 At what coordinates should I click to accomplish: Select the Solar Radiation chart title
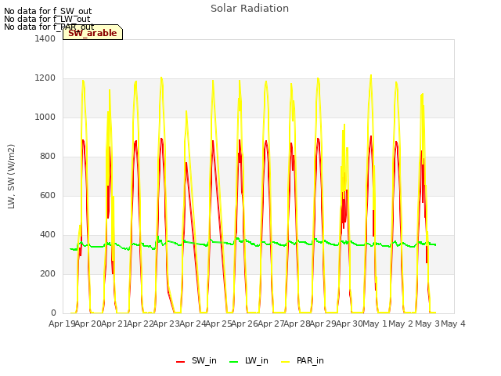(x=250, y=9)
